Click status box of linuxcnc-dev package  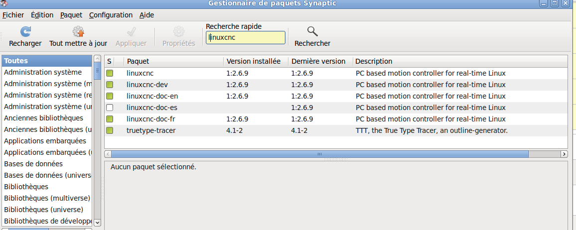(x=110, y=85)
